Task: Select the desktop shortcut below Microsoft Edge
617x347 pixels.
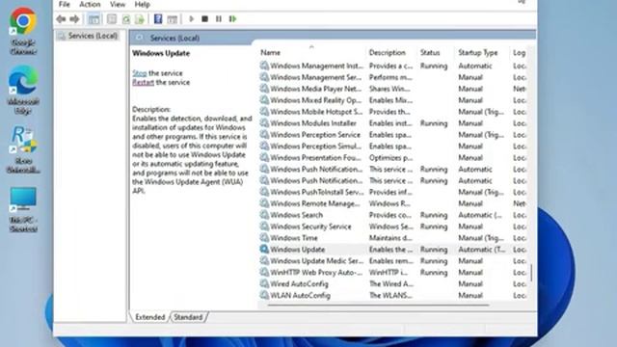Action: [23, 150]
